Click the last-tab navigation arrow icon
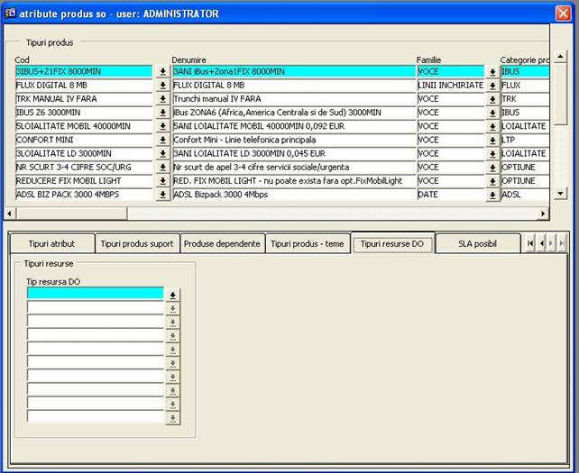 [x=563, y=244]
